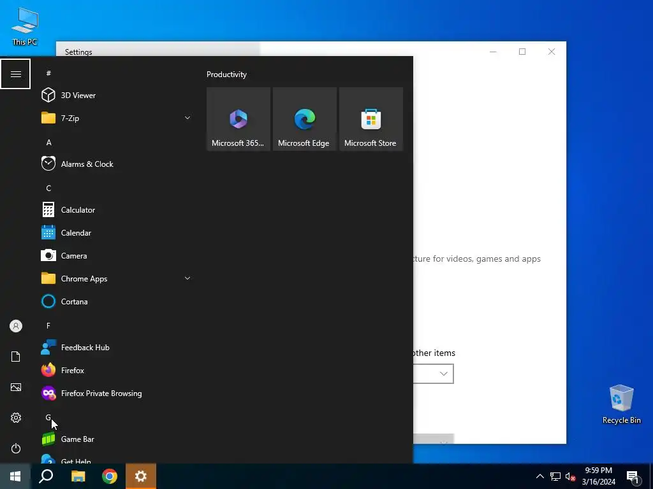
Task: Open Feedback Hub
Action: coord(117,347)
